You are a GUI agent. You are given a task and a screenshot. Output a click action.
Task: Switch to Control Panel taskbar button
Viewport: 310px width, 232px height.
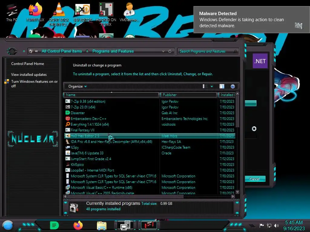pyautogui.click(x=125, y=225)
